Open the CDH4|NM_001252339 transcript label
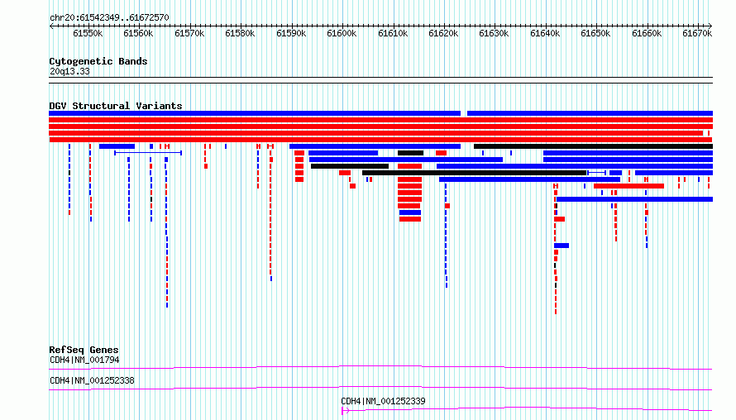Viewport: 736px width, 420px height. pos(383,401)
